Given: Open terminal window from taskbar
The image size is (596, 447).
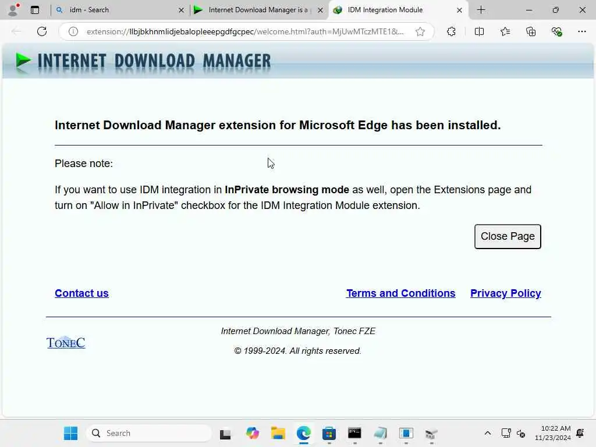Looking at the screenshot, I should click(354, 433).
